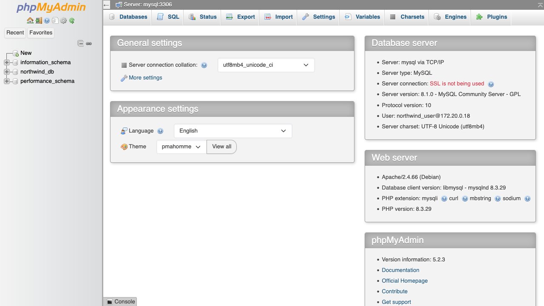Switch to the SQL tab
The width and height of the screenshot is (544, 306).
point(168,17)
